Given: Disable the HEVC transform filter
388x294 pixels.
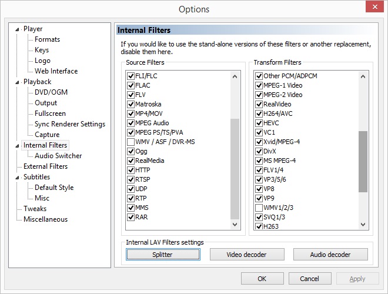Looking at the screenshot, I should click(259, 123).
